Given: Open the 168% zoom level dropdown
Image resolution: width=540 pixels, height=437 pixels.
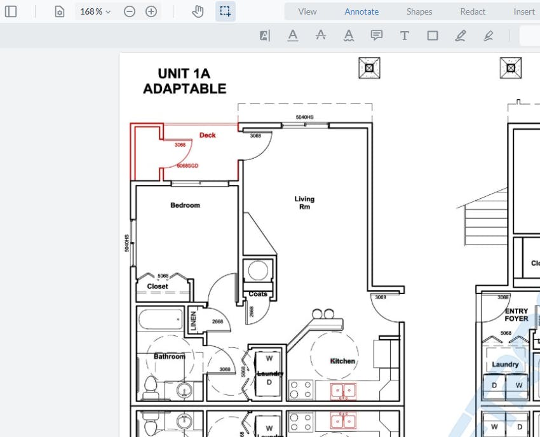Looking at the screenshot, I should tap(95, 11).
